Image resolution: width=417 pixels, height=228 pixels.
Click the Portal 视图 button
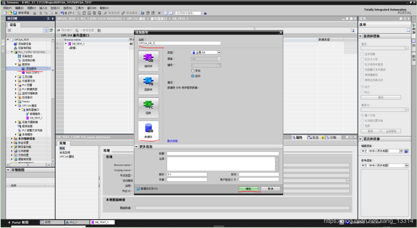[x=18, y=222]
